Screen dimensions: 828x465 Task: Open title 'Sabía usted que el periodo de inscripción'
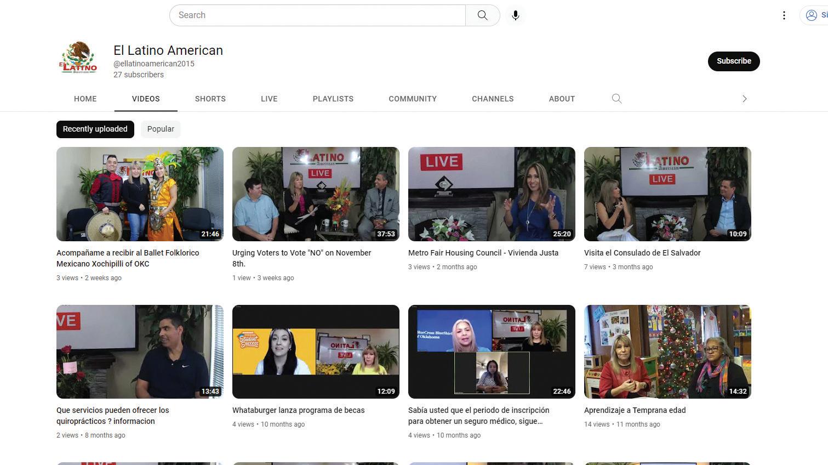pyautogui.click(x=479, y=416)
